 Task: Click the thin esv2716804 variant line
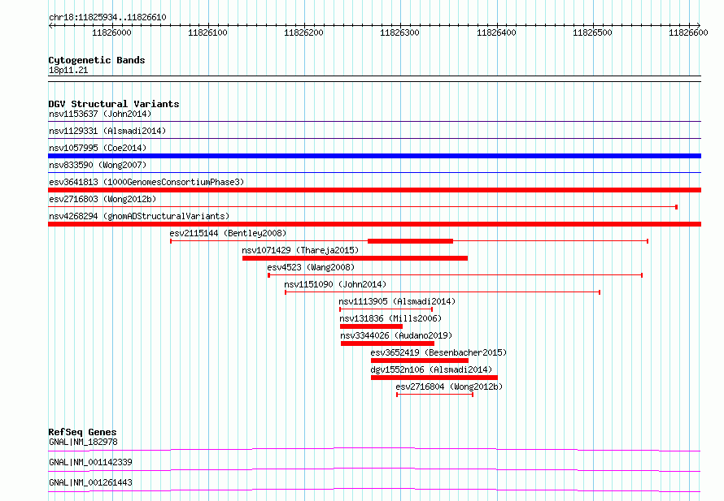(x=434, y=395)
